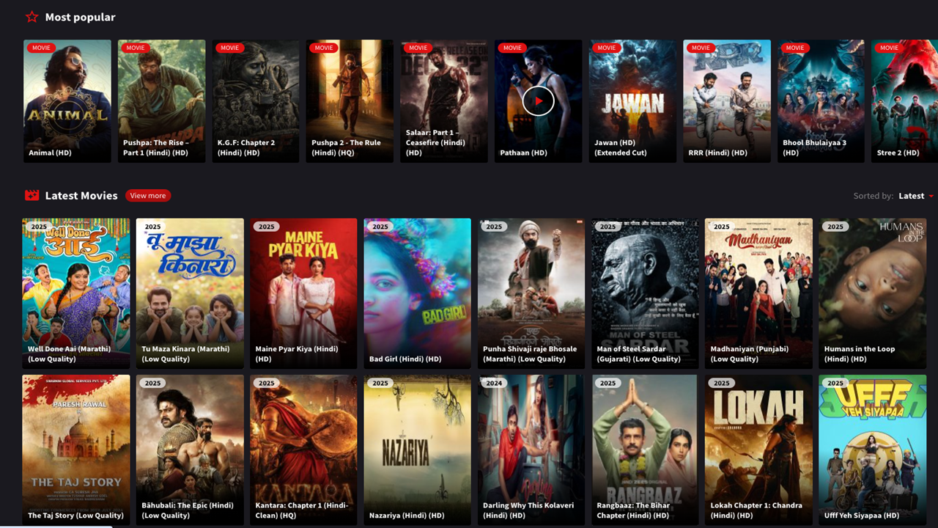Open the Well Done Aai (Marathi) poster
The height and width of the screenshot is (528, 938).
[x=76, y=293]
